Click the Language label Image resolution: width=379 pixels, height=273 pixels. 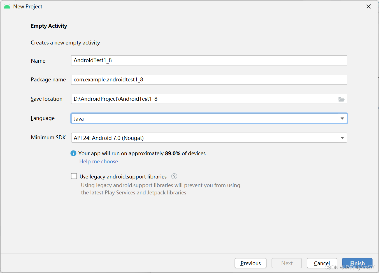[x=43, y=118]
